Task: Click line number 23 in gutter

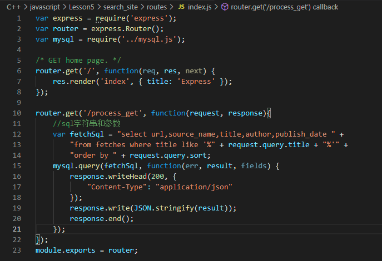Action: pos(17,250)
